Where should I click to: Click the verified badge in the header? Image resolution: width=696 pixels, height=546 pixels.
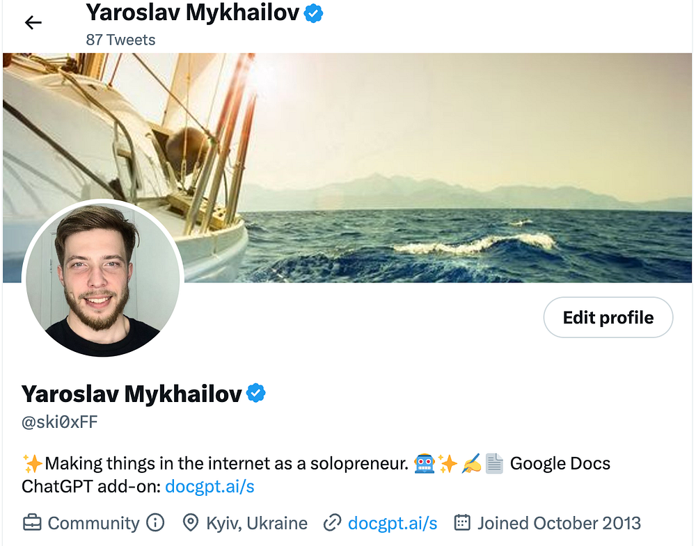pyautogui.click(x=313, y=14)
